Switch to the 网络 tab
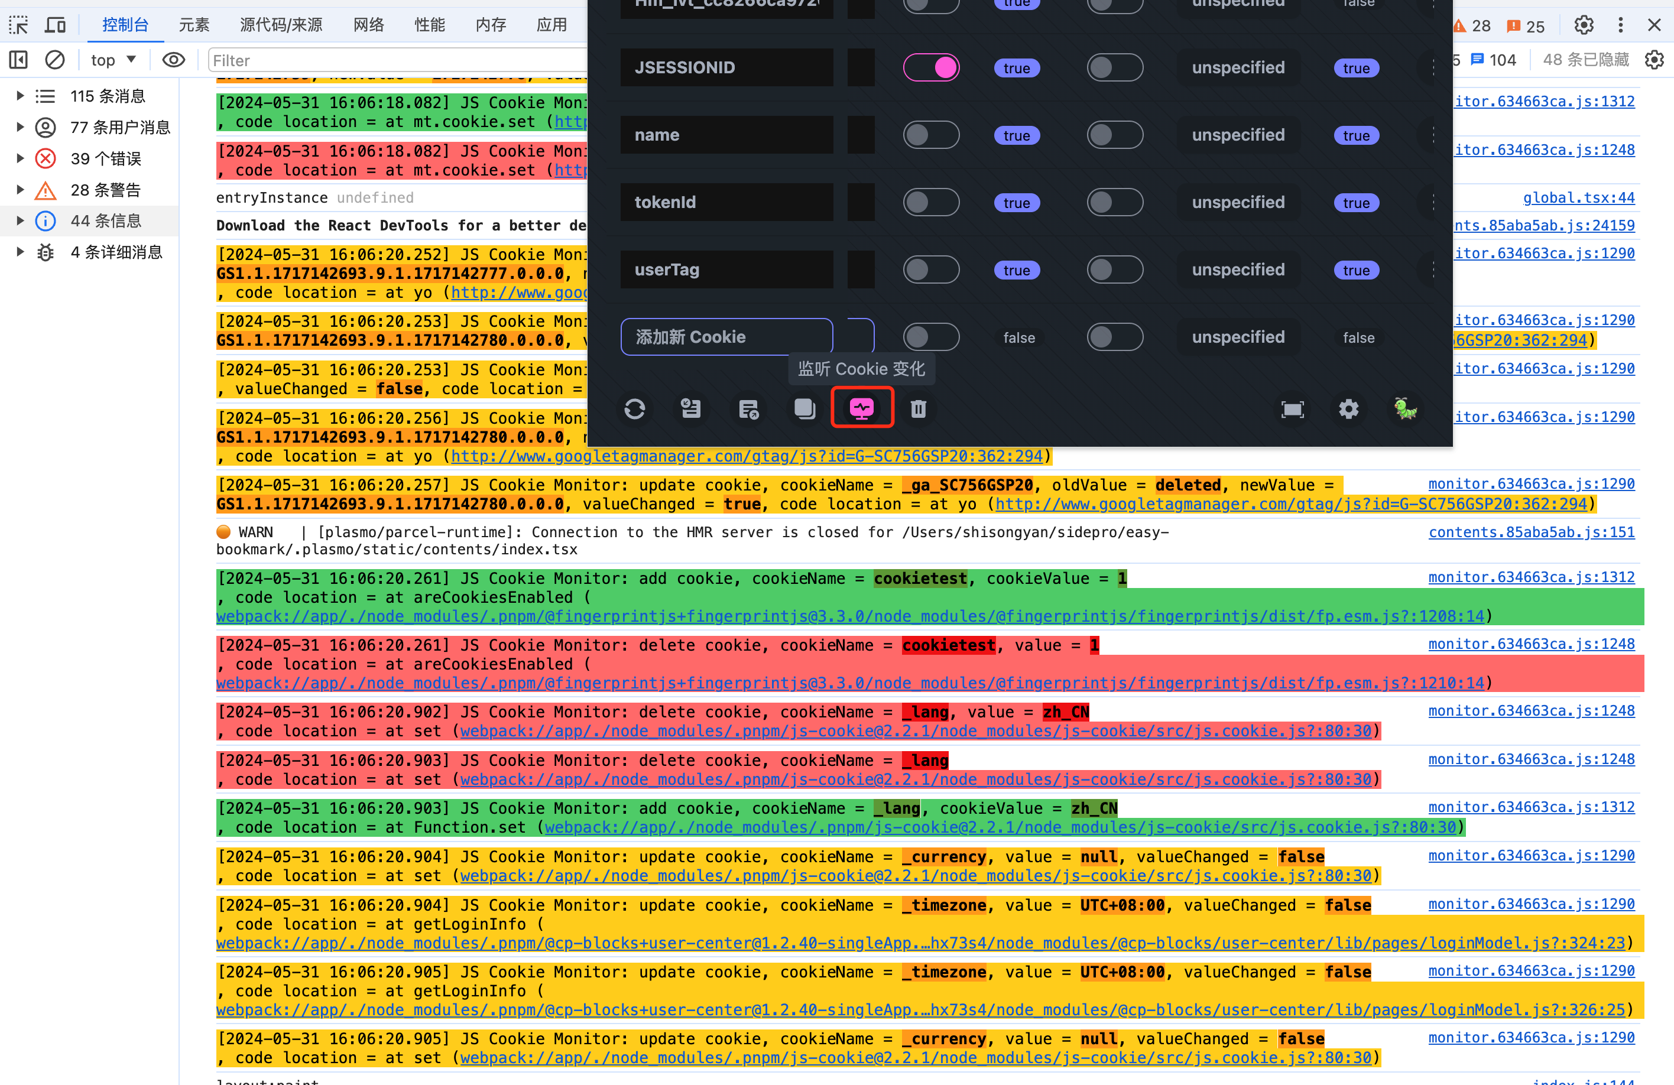 click(369, 25)
